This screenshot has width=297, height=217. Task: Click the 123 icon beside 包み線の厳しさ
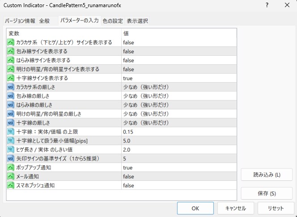[11, 96]
